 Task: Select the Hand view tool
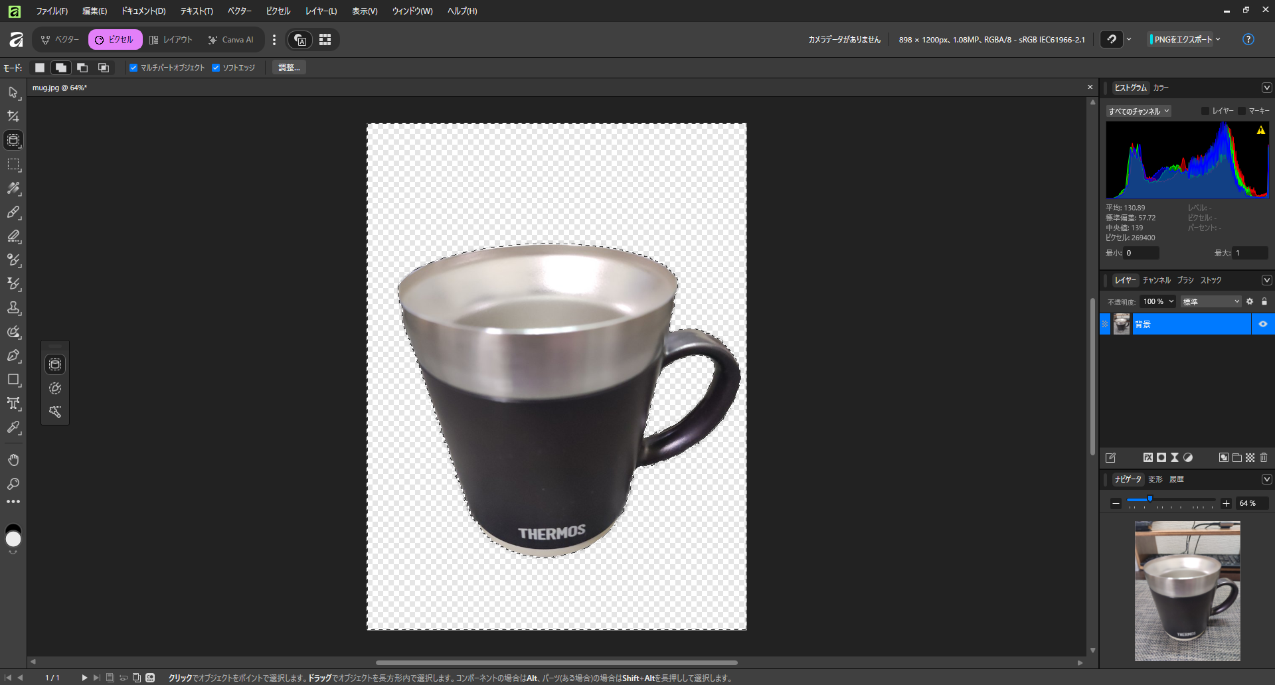(x=13, y=459)
